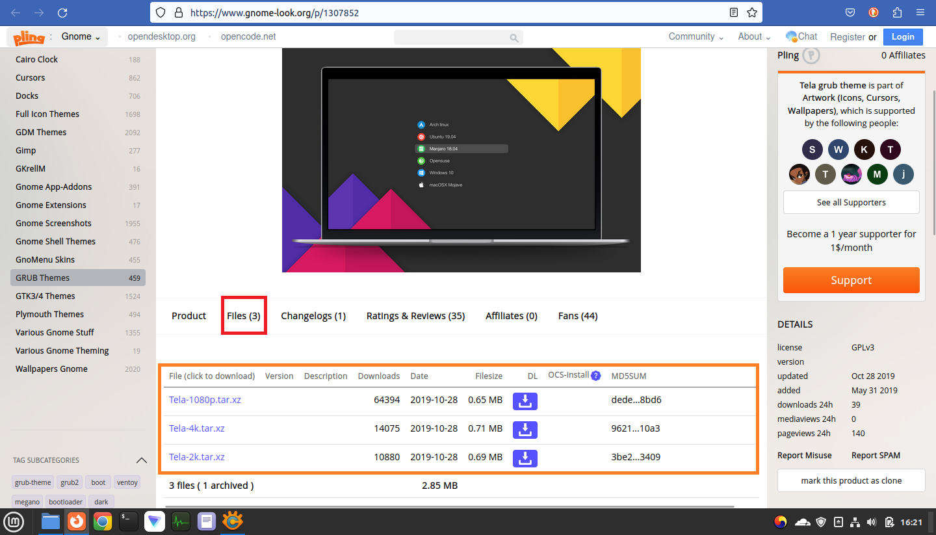This screenshot has width=936, height=535.
Task: Open Tela-1080p.tar.xz file link
Action: point(205,400)
